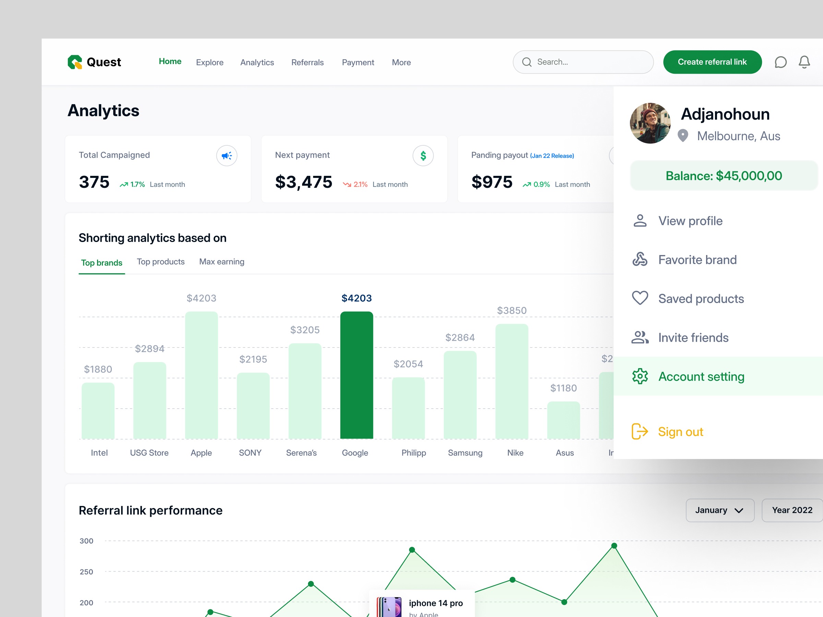Open Account setting from the menu

point(718,376)
